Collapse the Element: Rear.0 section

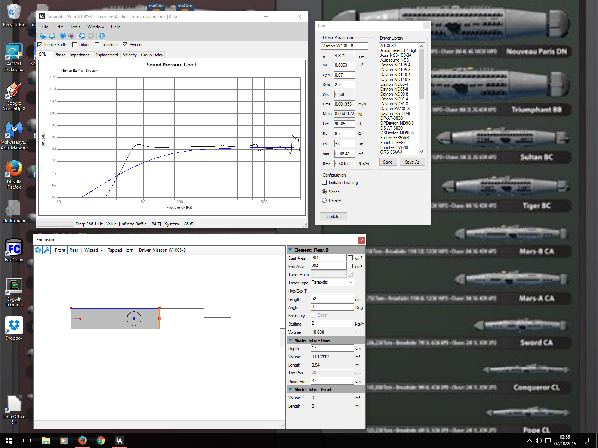pyautogui.click(x=290, y=250)
